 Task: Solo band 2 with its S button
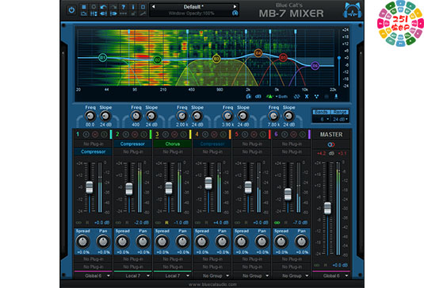pyautogui.click(x=143, y=134)
